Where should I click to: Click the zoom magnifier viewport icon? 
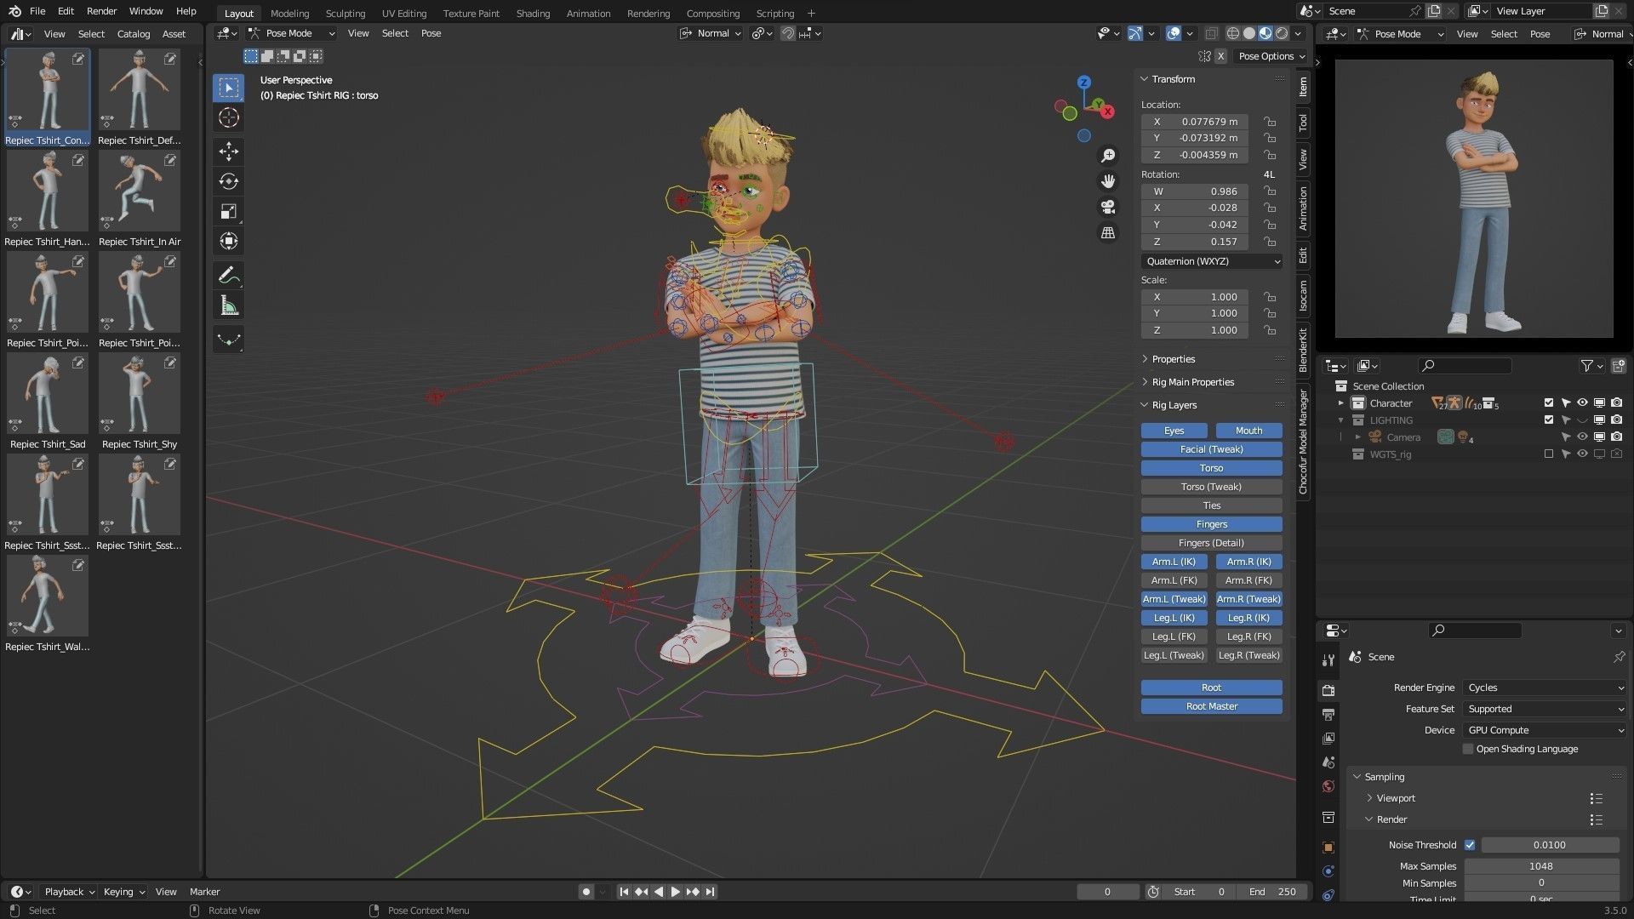tap(1108, 156)
